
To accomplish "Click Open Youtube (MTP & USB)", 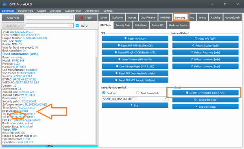I will [135, 60].
